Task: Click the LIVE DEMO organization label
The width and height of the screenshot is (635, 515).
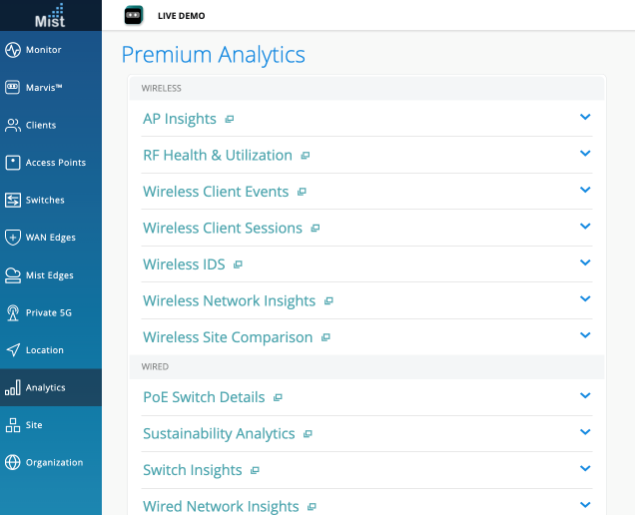Action: click(182, 16)
